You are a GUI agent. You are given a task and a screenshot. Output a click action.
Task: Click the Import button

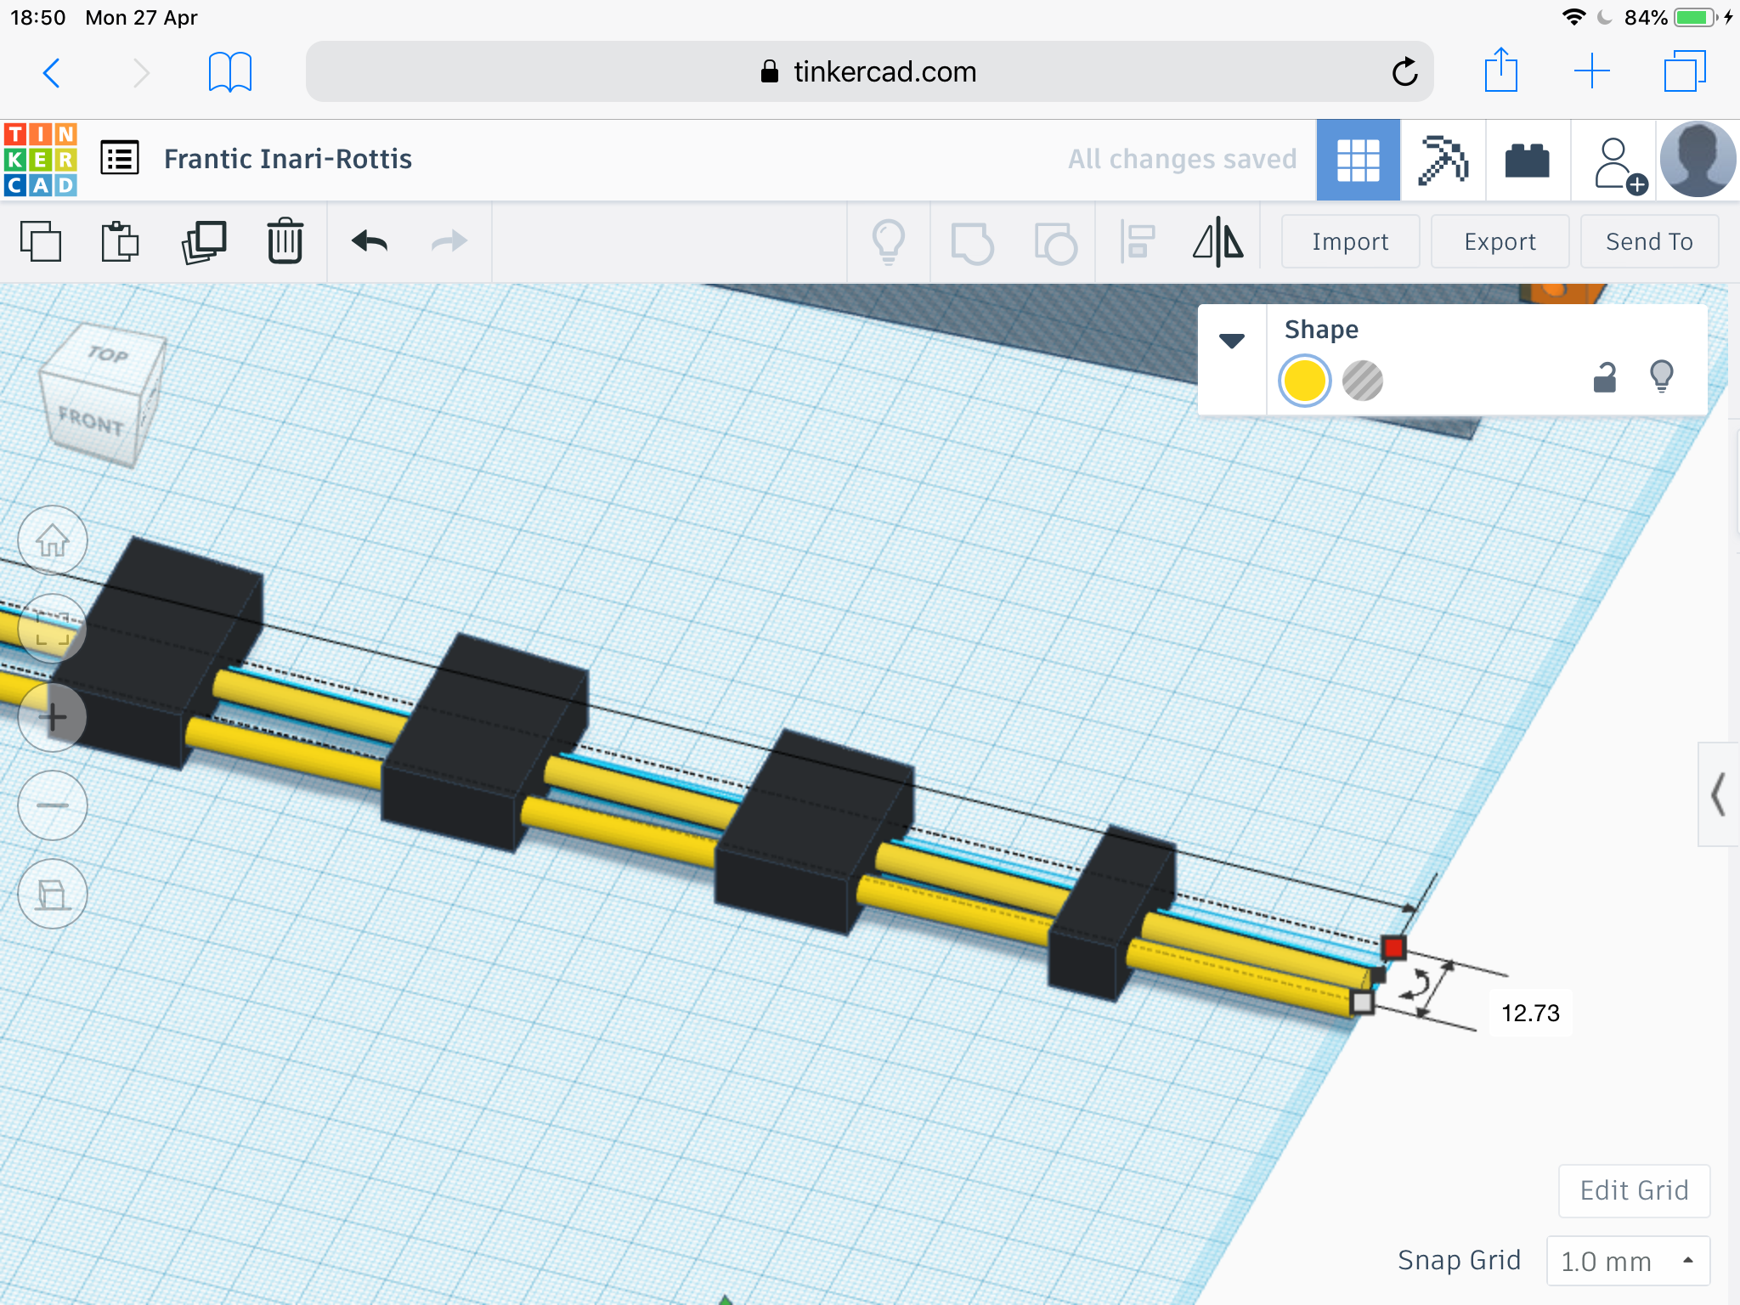pos(1350,241)
